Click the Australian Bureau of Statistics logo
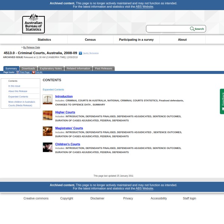The width and height of the screenshot is (224, 224). coord(33,24)
